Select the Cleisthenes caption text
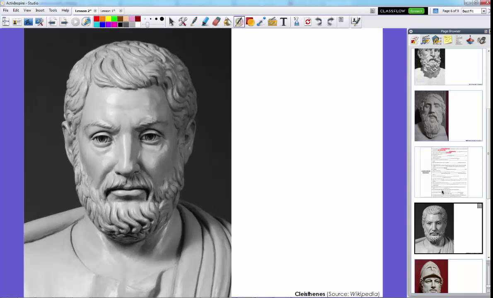493x298 pixels. (337, 294)
